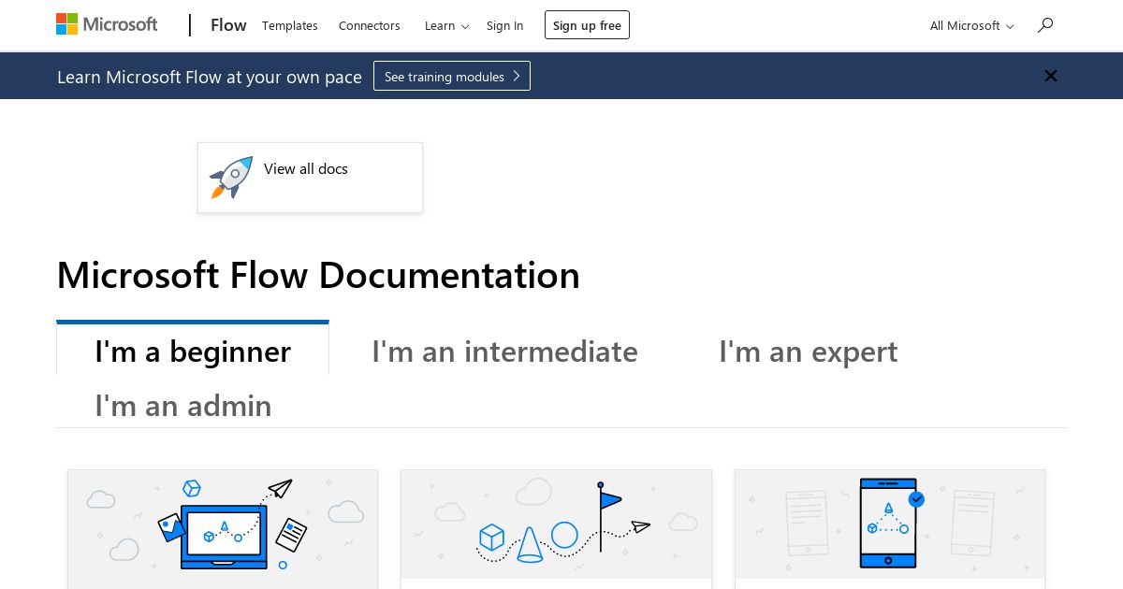Open the search magnifier icon
The image size is (1123, 589).
coord(1045,25)
